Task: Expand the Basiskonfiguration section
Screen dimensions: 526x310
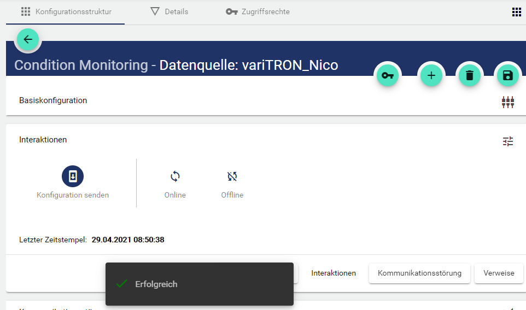Action: click(53, 100)
